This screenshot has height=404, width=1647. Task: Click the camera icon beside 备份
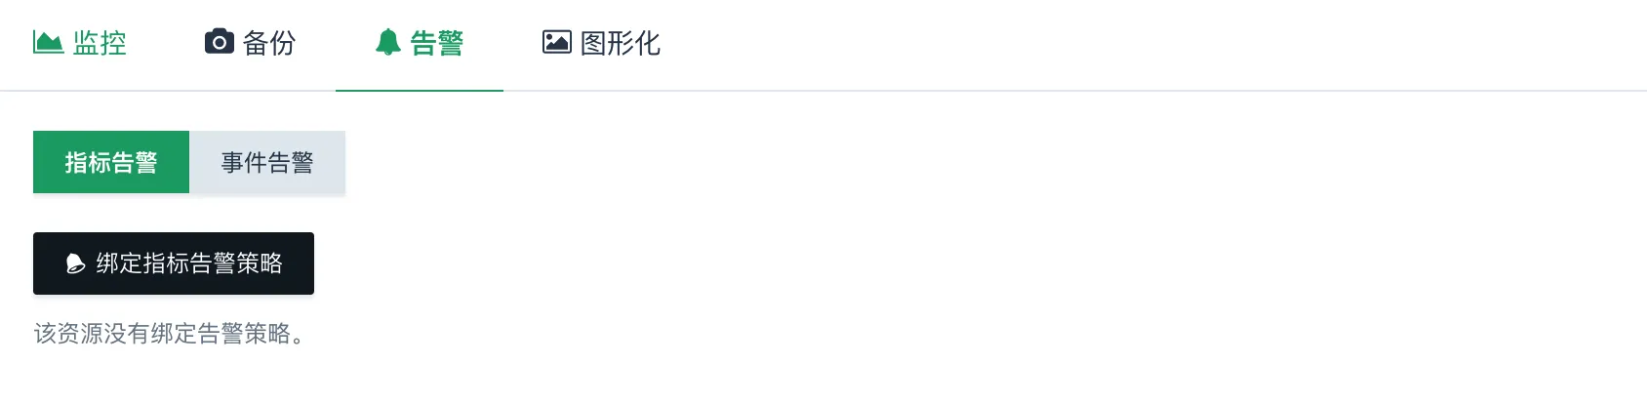coord(220,42)
